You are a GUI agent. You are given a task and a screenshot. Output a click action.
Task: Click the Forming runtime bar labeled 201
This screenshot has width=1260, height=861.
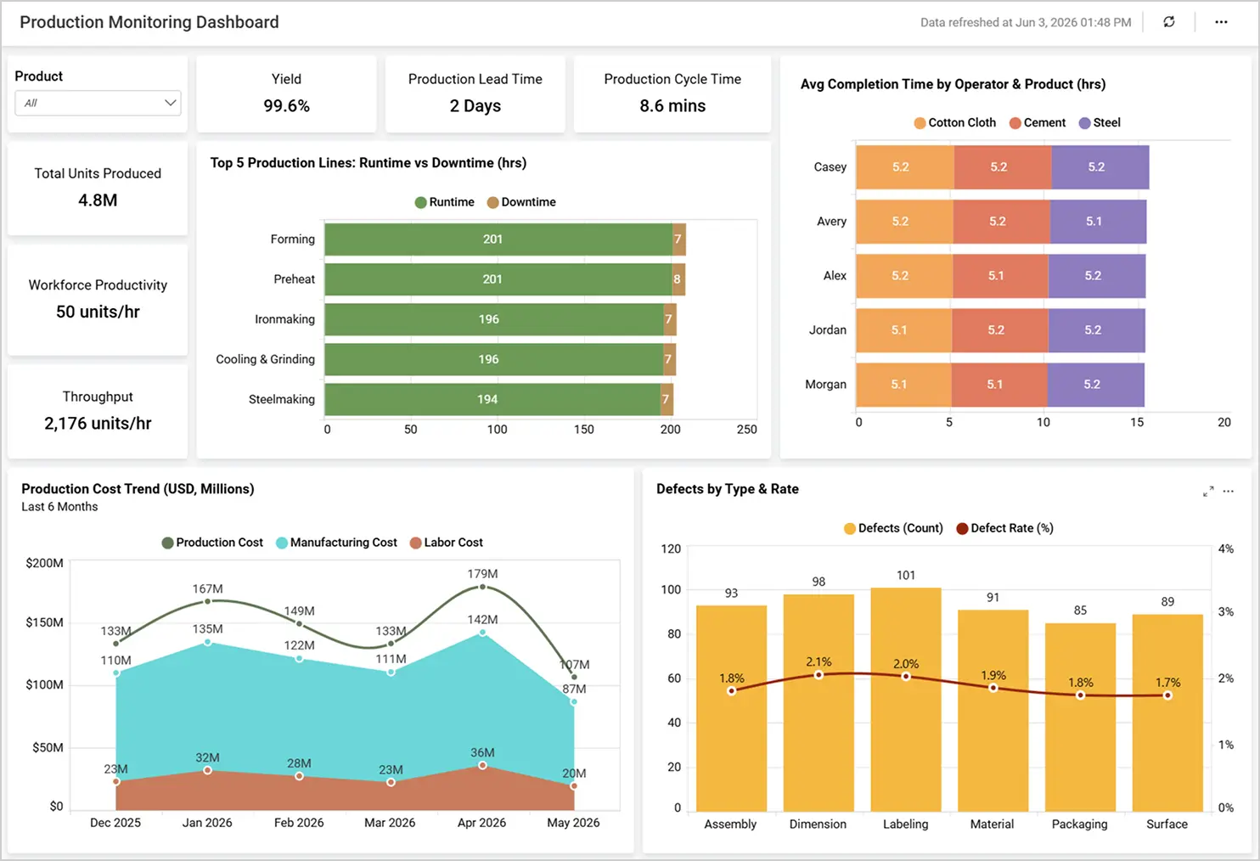498,239
